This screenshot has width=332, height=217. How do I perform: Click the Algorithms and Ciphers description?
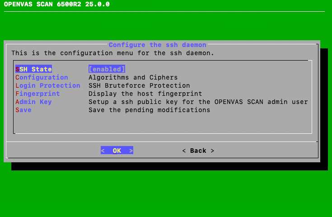click(133, 77)
